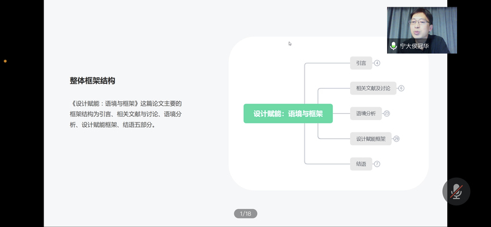Select the 语境分析 node
The width and height of the screenshot is (491, 227).
coord(365,113)
